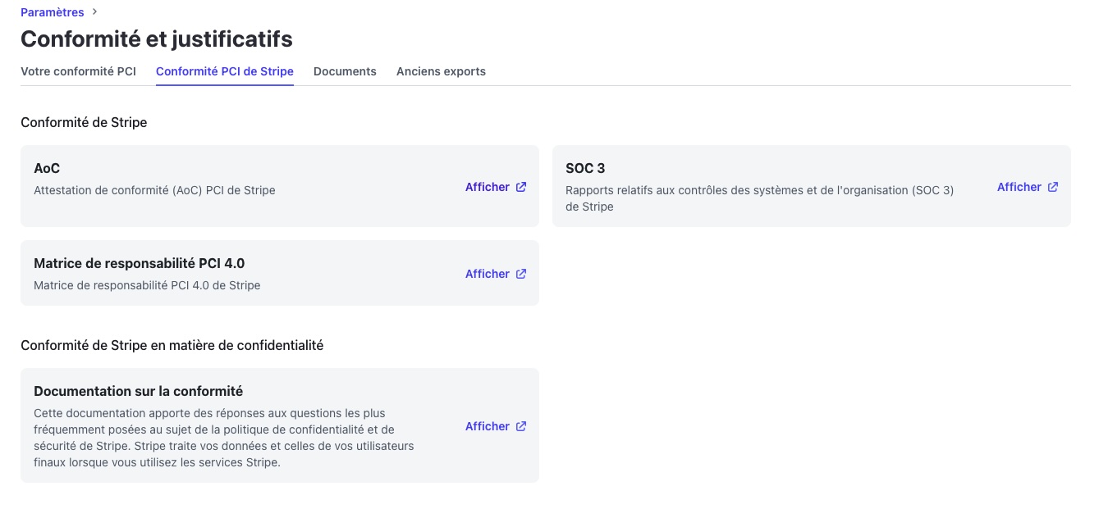This screenshot has width=1099, height=509.
Task: Click the external-link icon for Documentation sur la conformité
Action: [521, 426]
